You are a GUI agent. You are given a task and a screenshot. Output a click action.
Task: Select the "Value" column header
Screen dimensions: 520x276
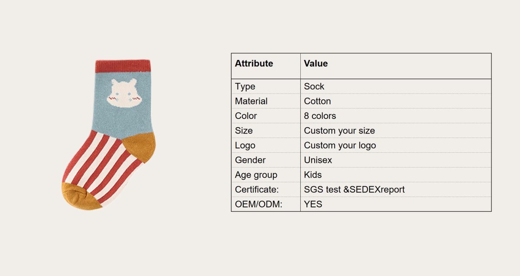pyautogui.click(x=316, y=64)
